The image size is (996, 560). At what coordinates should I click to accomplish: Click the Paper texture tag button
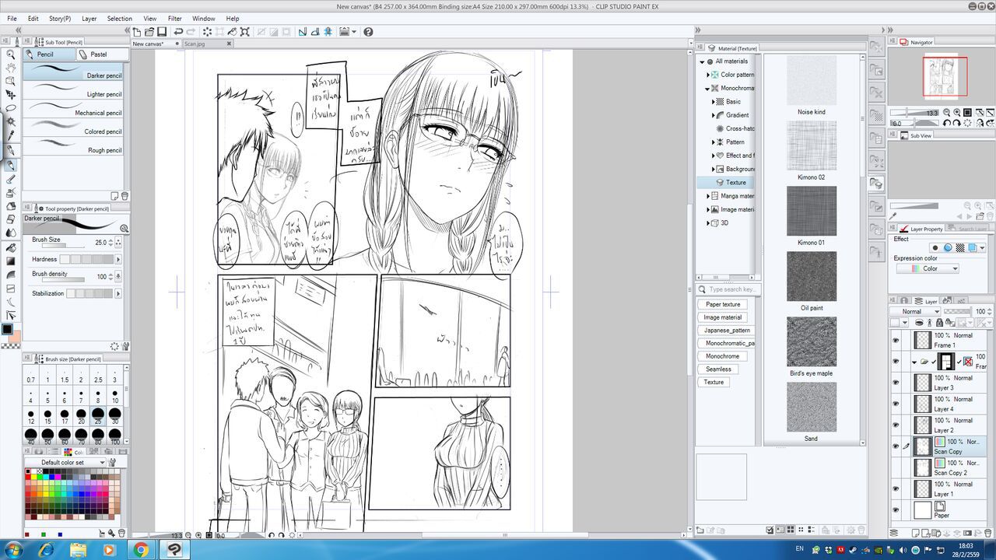tap(723, 304)
